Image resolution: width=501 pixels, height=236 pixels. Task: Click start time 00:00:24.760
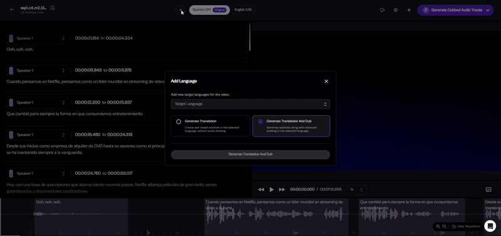tap(88, 174)
